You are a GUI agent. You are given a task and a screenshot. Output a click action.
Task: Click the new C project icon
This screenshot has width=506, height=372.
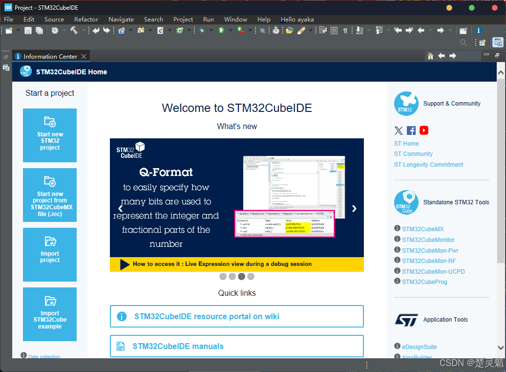[121, 31]
